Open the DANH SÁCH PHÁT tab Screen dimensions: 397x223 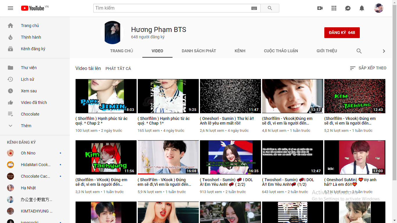[199, 51]
